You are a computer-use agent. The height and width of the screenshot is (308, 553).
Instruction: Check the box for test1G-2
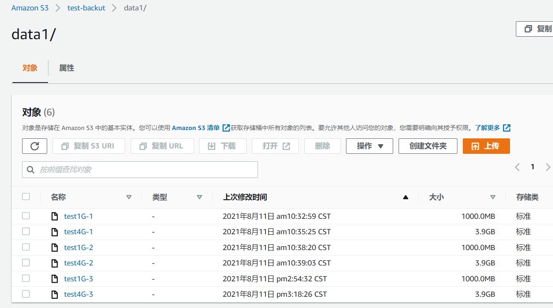(x=26, y=247)
